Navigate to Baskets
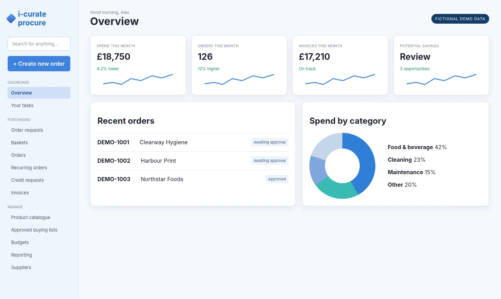501x299 pixels. [39, 143]
